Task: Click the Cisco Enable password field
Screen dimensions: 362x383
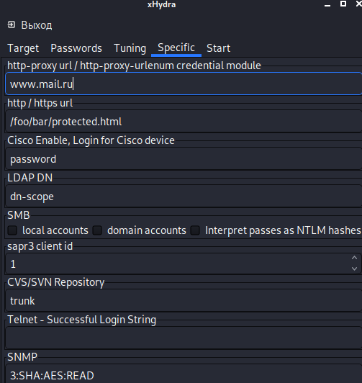Action: (184, 159)
